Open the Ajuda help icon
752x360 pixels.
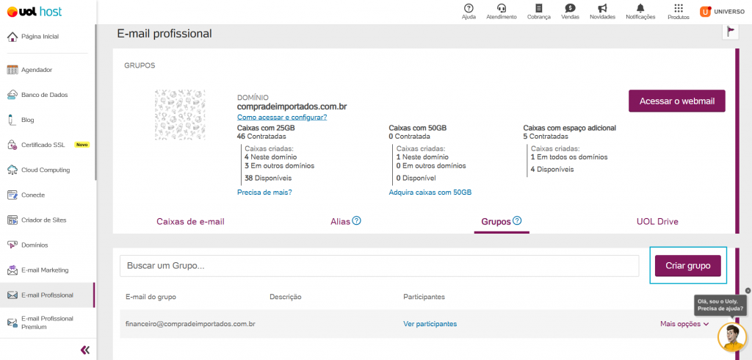[469, 8]
